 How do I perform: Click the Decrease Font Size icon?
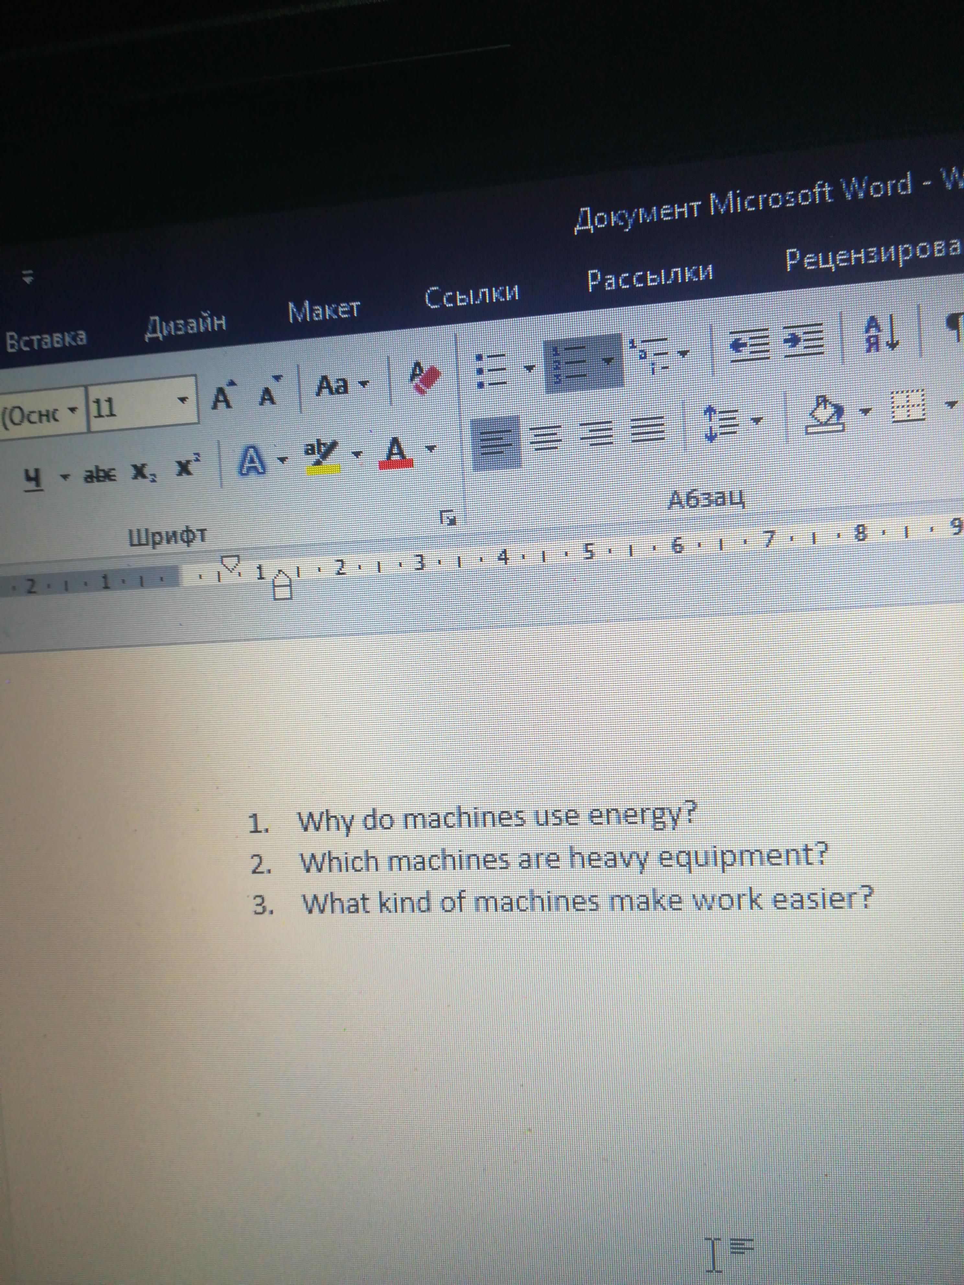(x=269, y=393)
